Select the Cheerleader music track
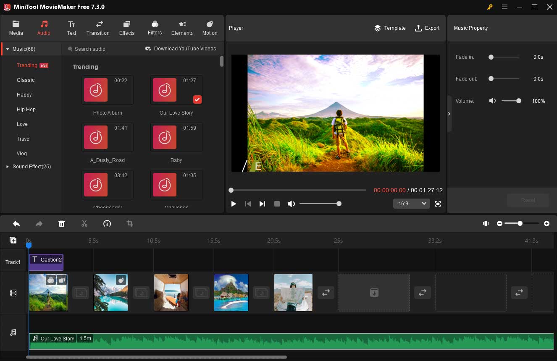Screen dimensions: 557x361 point(108,185)
